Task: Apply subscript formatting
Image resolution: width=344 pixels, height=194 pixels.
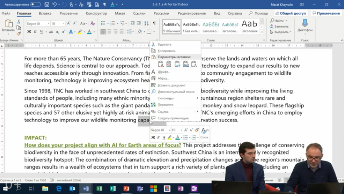Action: pyautogui.click(x=57, y=32)
